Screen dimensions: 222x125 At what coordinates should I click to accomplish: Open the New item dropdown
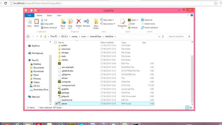coord(107,20)
